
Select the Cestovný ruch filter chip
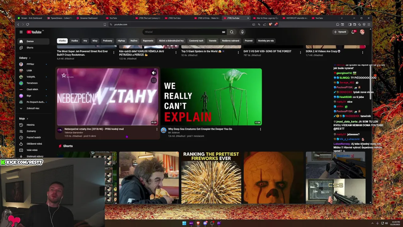point(196,41)
